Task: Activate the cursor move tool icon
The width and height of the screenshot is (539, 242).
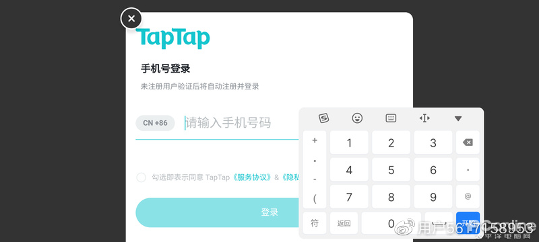Action: (x=424, y=118)
